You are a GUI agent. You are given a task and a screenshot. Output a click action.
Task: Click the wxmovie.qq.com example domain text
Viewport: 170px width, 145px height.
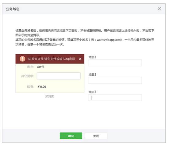pyautogui.click(x=109, y=40)
